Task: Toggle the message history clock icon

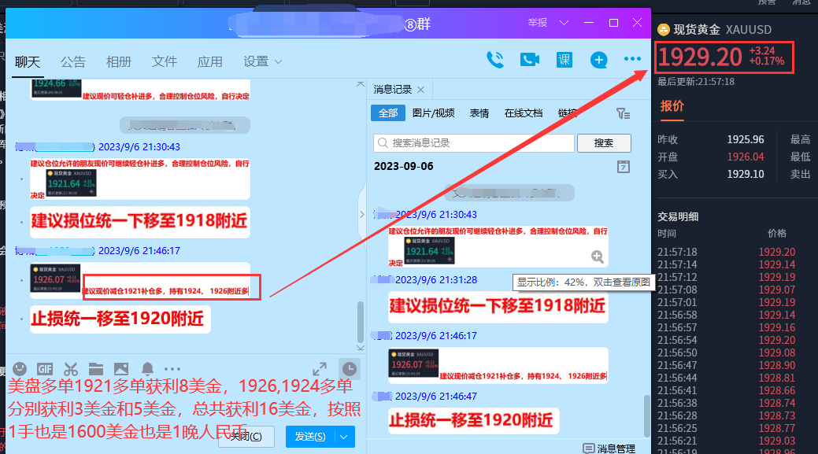Action: tap(349, 369)
